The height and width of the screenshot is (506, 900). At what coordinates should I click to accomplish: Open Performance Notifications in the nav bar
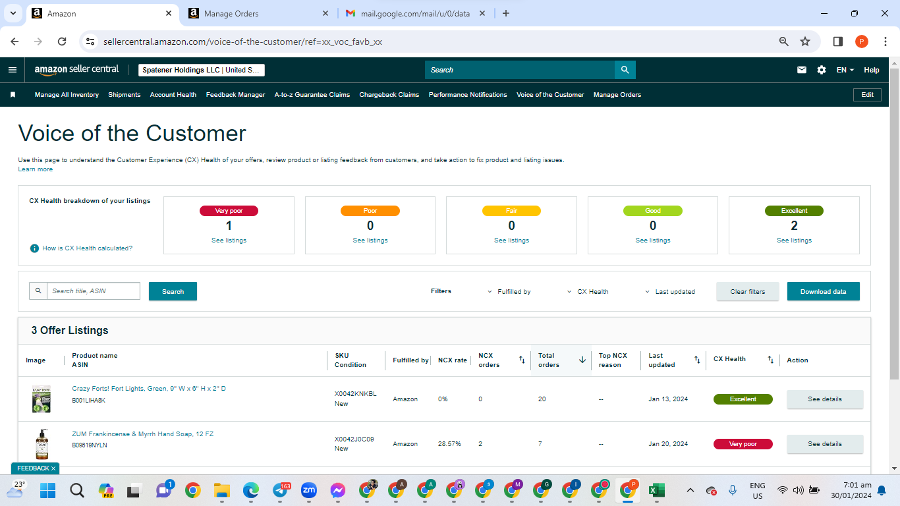pos(468,95)
